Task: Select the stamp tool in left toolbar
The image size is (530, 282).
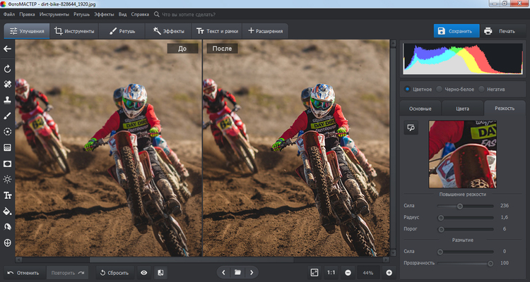Action: tap(8, 99)
